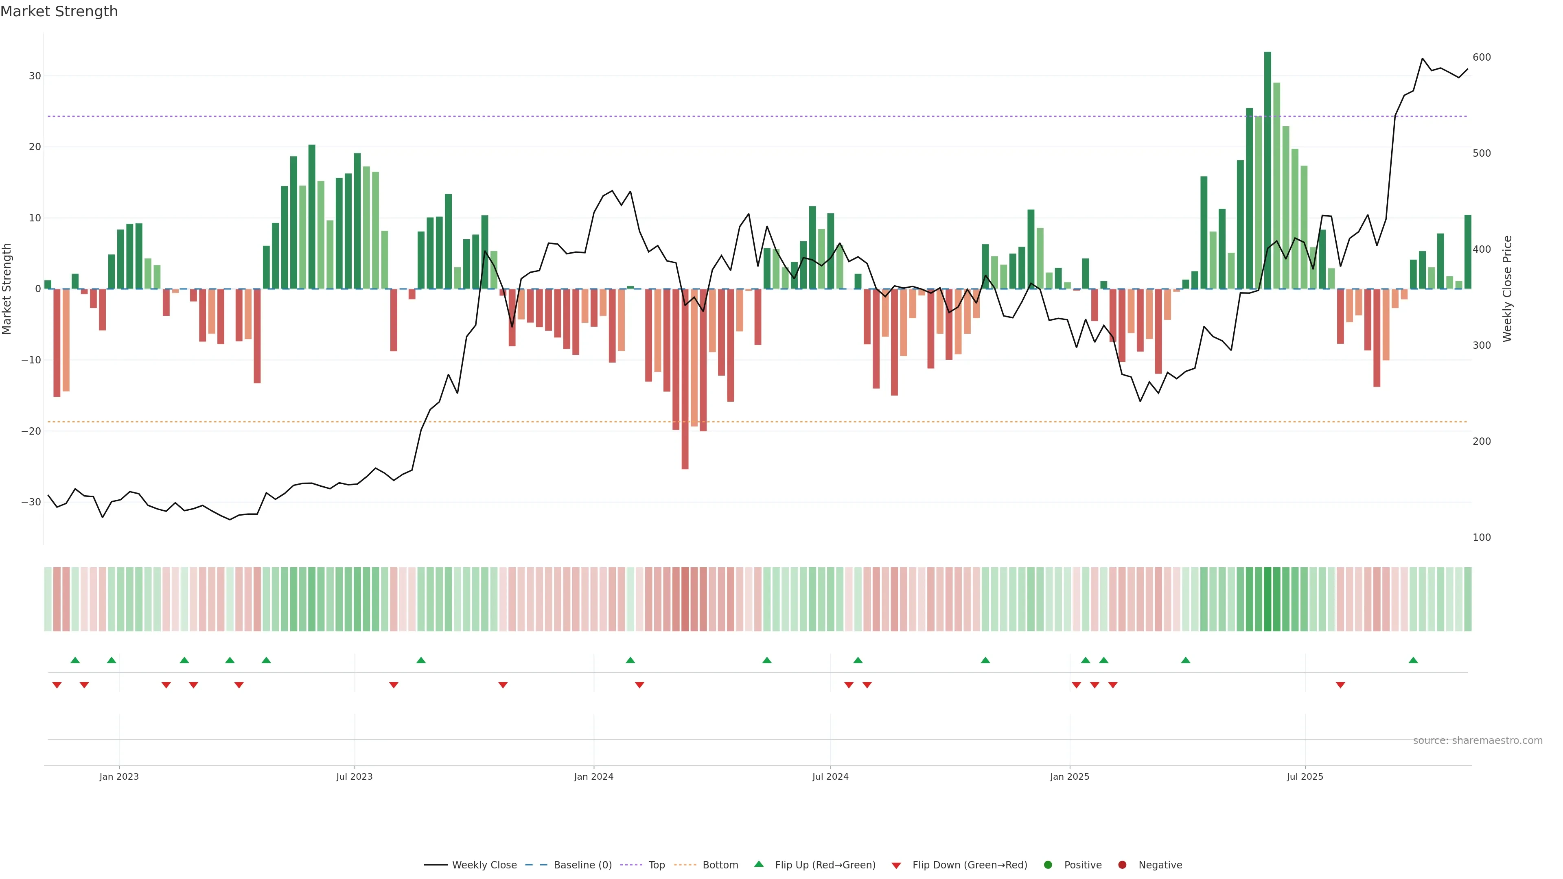Select the rightmost green flip-up triangle marker
1563x879 pixels.
(x=1413, y=660)
